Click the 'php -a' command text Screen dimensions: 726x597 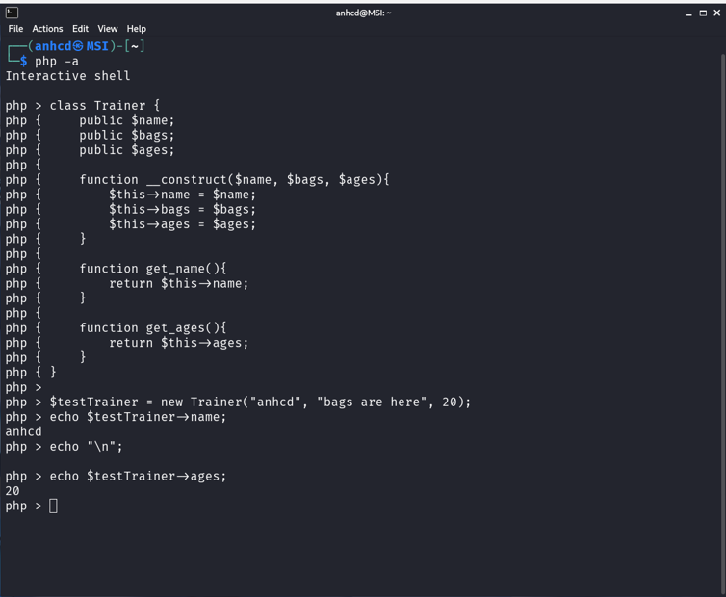[57, 61]
